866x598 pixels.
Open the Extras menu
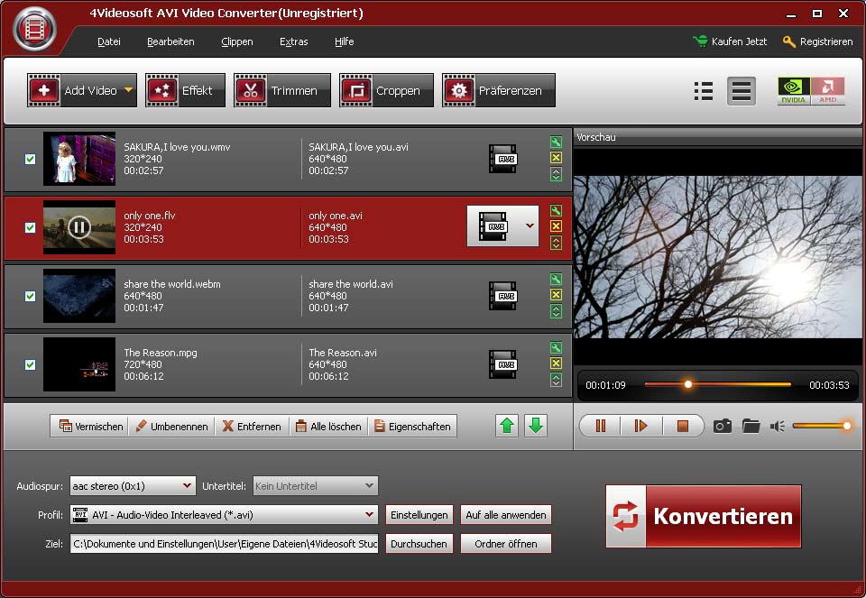pyautogui.click(x=293, y=41)
